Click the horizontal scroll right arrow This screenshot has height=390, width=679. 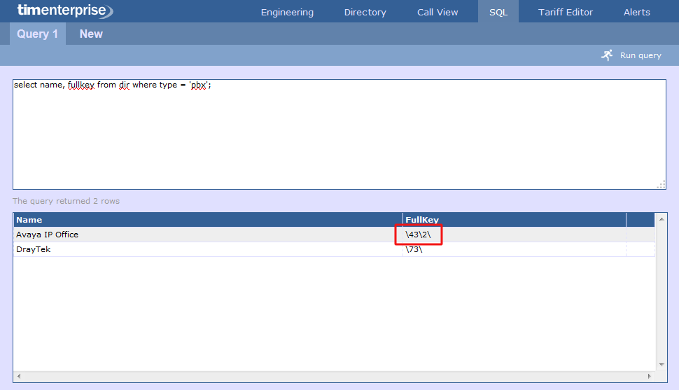(650, 377)
